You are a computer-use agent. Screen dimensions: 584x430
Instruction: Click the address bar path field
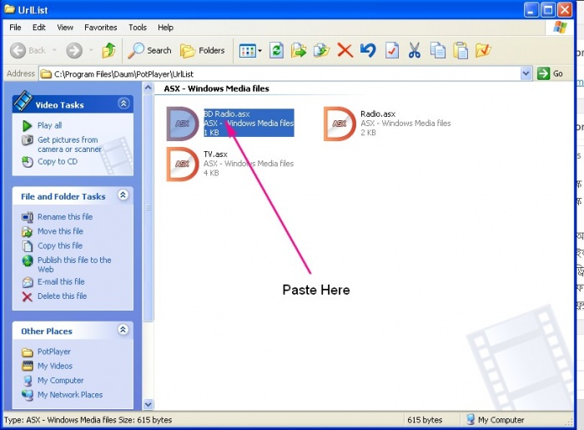coord(280,73)
